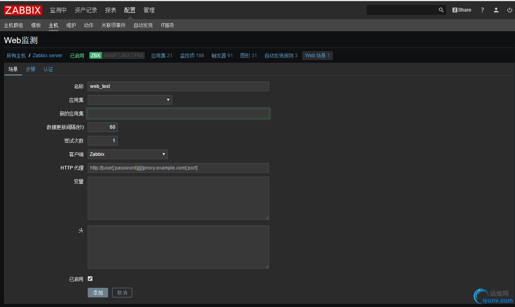This screenshot has width=515, height=307.
Task: Go to IT服务 submenu
Action: pyautogui.click(x=168, y=25)
